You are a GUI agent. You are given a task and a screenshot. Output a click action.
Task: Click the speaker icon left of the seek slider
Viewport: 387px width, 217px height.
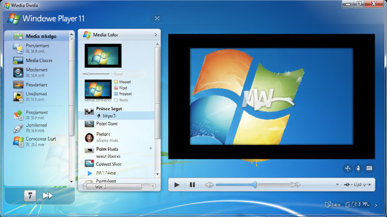pos(209,185)
